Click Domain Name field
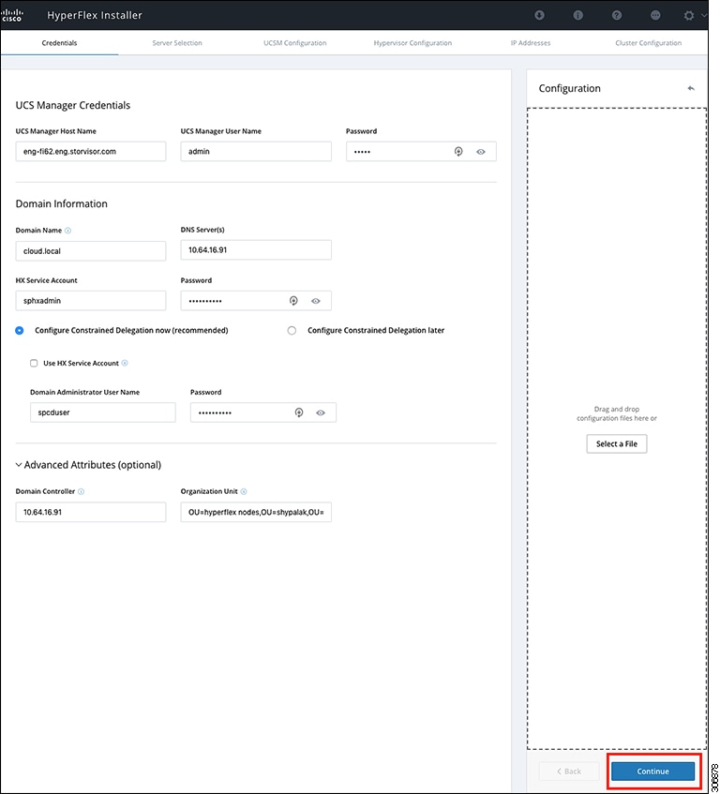The width and height of the screenshot is (720, 794). (x=91, y=251)
